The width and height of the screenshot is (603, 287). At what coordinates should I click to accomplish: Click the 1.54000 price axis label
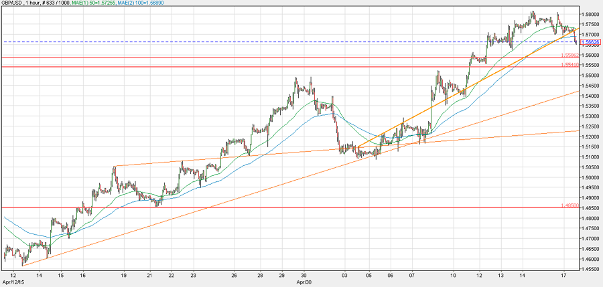[591, 96]
